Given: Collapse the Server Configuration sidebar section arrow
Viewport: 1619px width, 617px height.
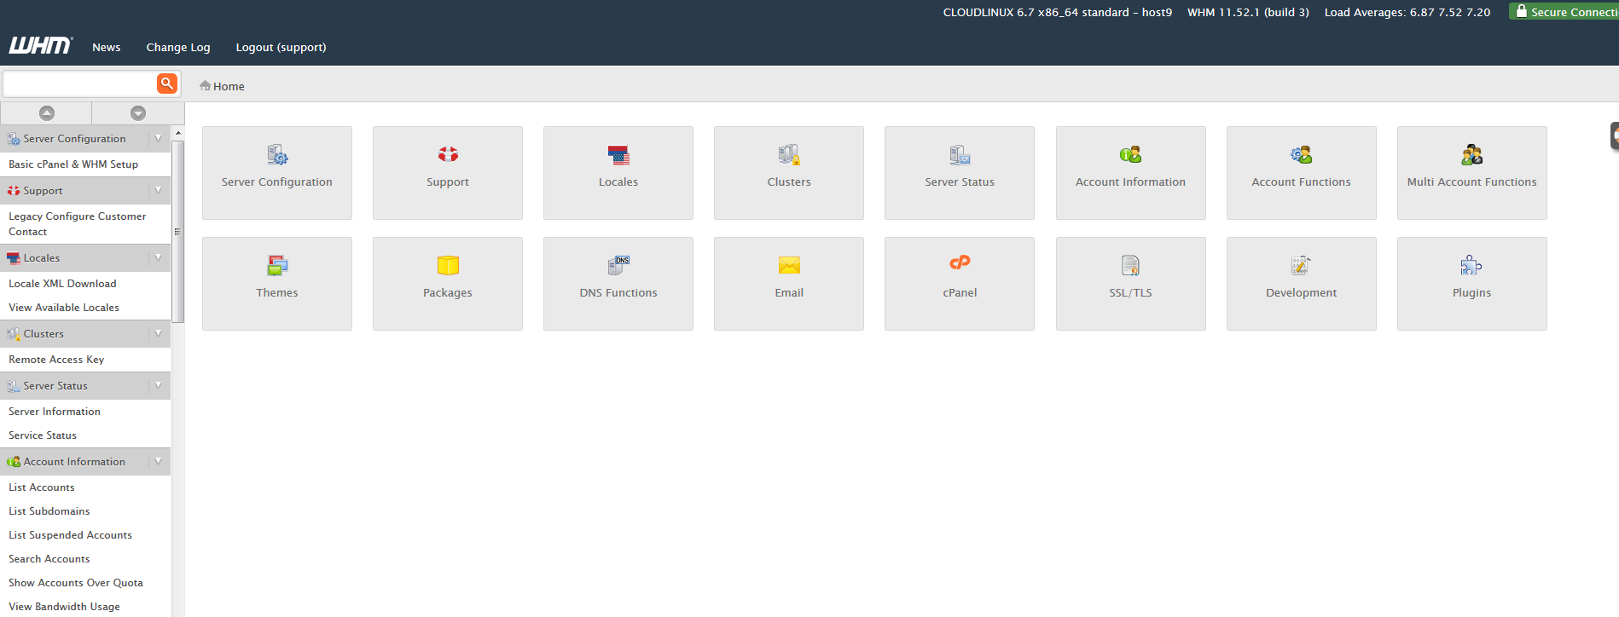Looking at the screenshot, I should 158,138.
